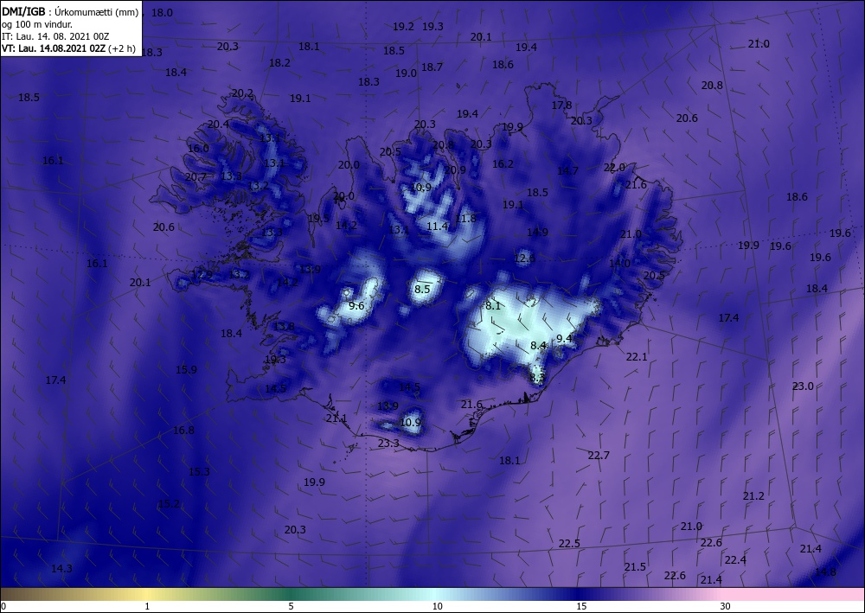Click the '10' tick on the color scale

437,606
